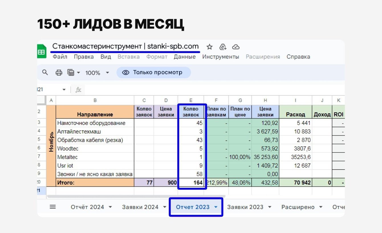Open the Справка menu
This screenshot has width=382, height=233.
tap(298, 57)
